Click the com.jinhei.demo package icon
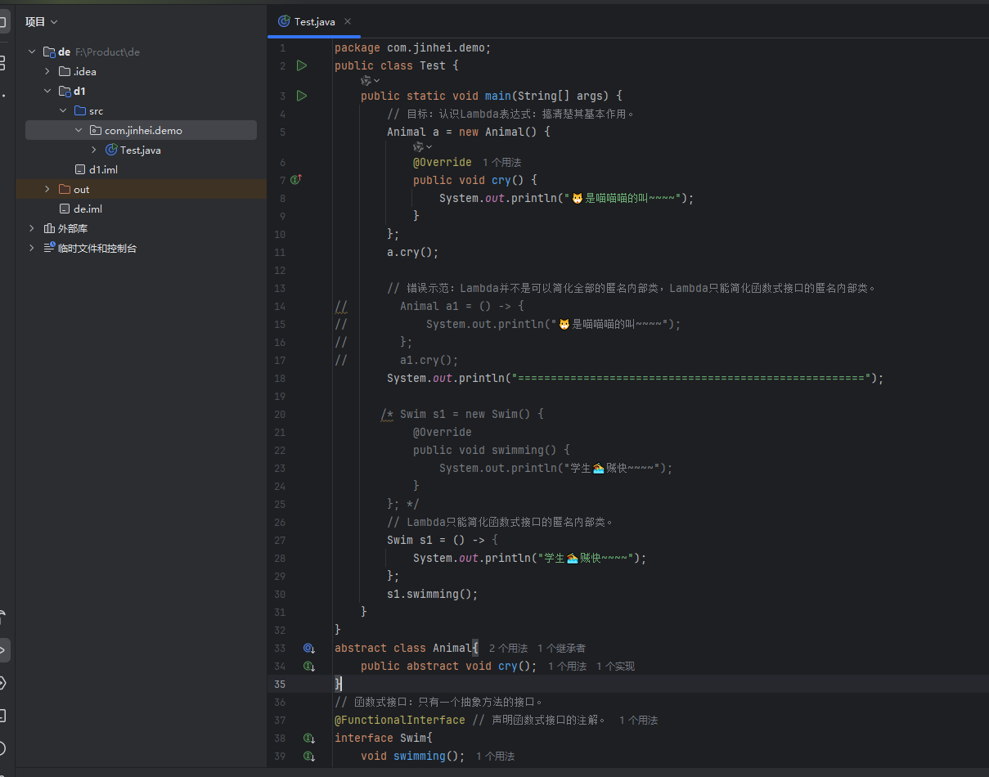This screenshot has width=989, height=777. 96,130
